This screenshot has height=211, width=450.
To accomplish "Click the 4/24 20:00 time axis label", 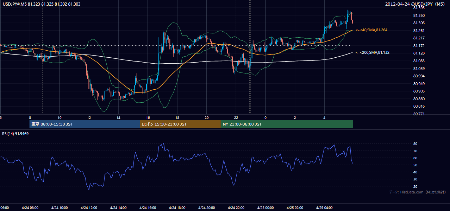I will pyautogui.click(x=207, y=207).
